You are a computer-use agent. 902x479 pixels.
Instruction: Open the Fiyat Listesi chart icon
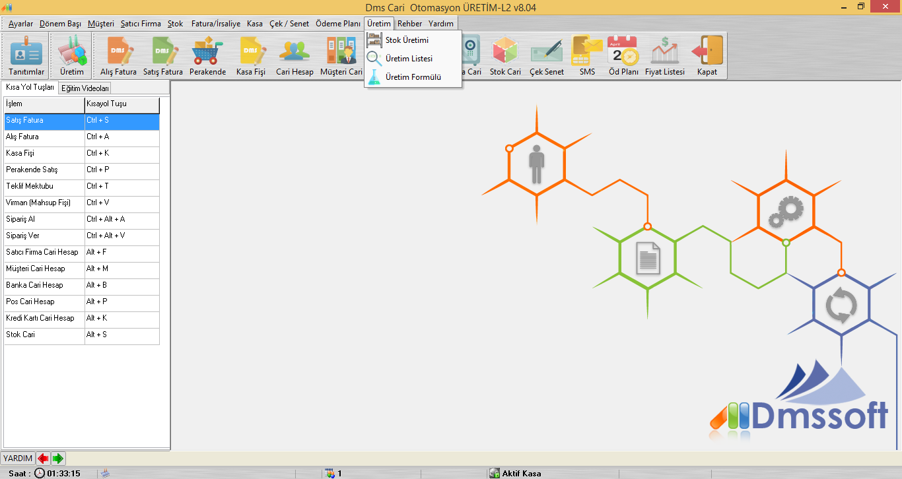coord(664,55)
